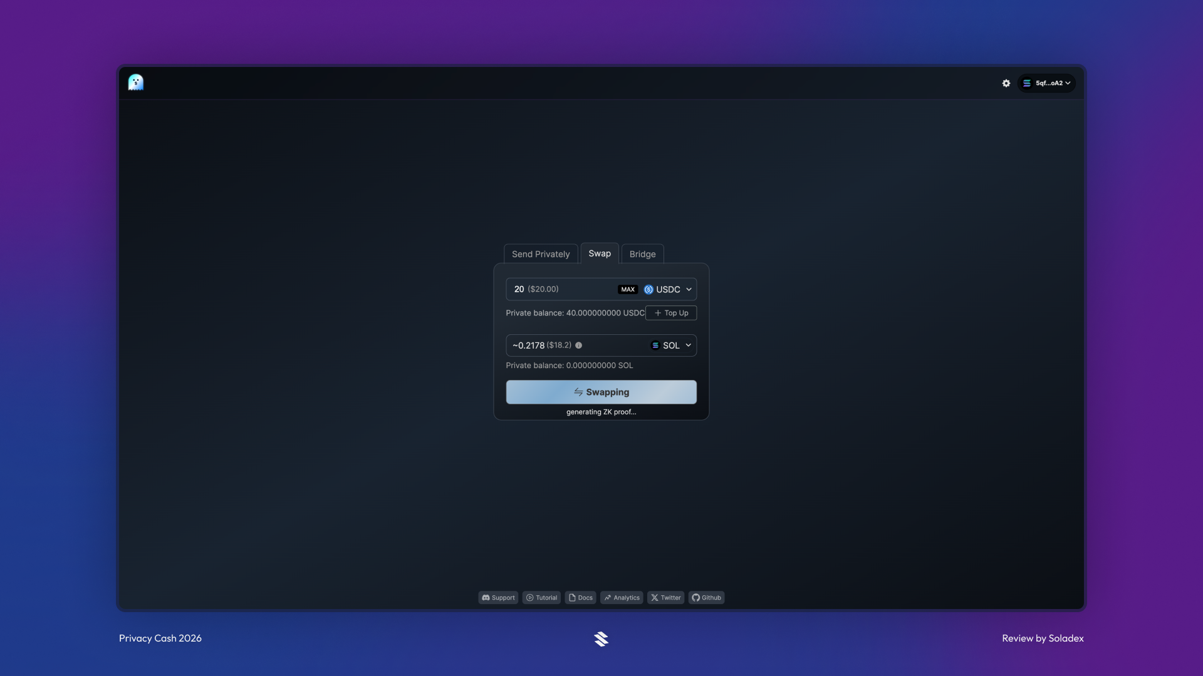Click the USDC coin icon
The height and width of the screenshot is (676, 1203).
tap(648, 289)
